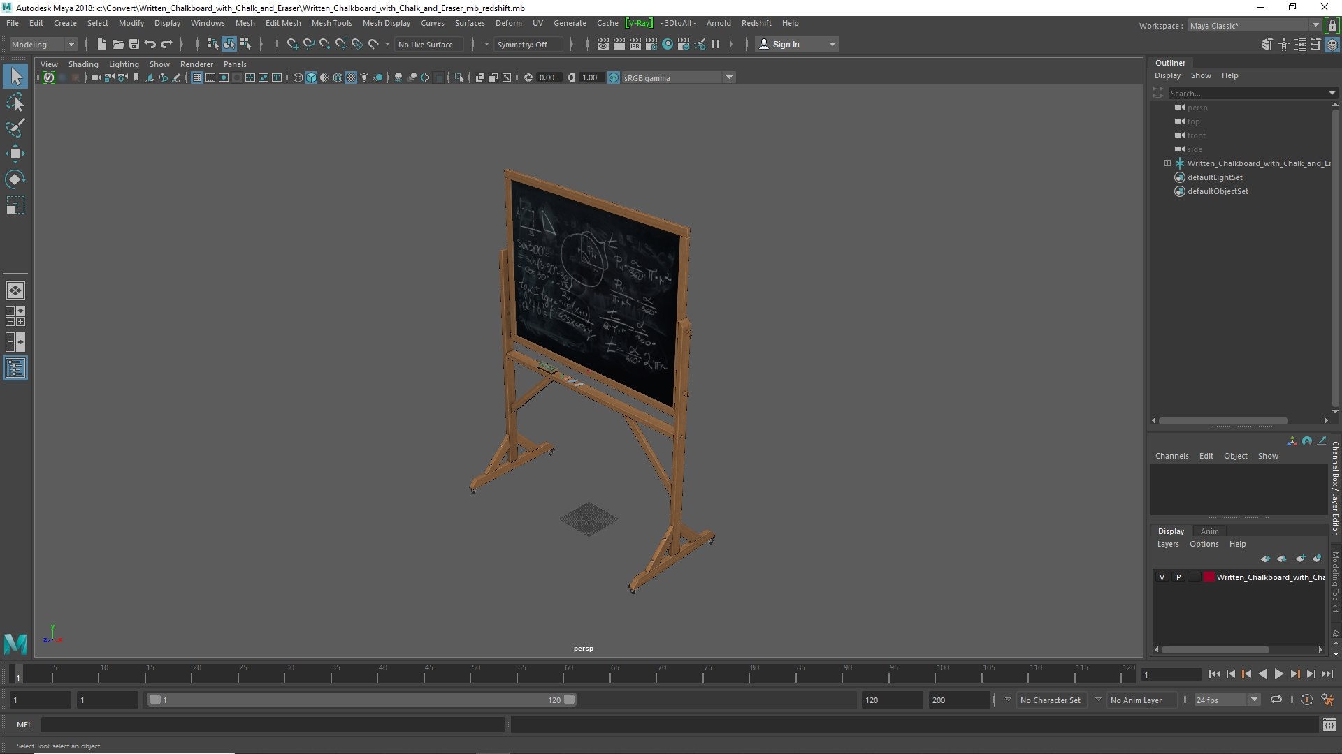Create a new scene file

click(x=101, y=44)
